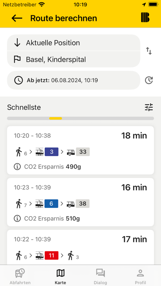161x286 pixels.
Task: Reset departure time with clock refresh icon
Action: pos(149,80)
